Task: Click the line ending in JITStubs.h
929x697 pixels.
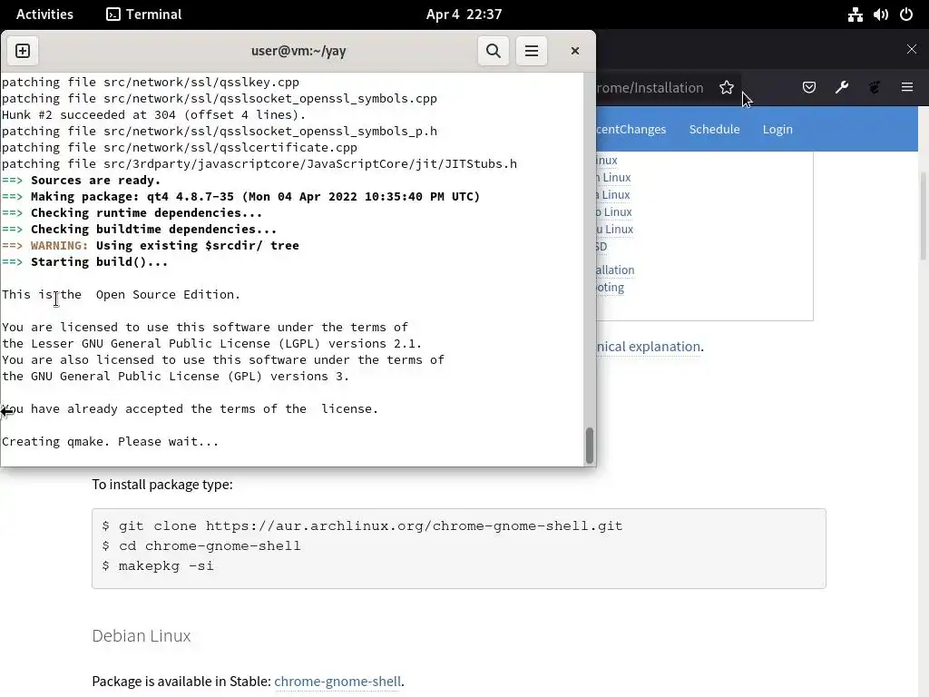Action: [259, 164]
